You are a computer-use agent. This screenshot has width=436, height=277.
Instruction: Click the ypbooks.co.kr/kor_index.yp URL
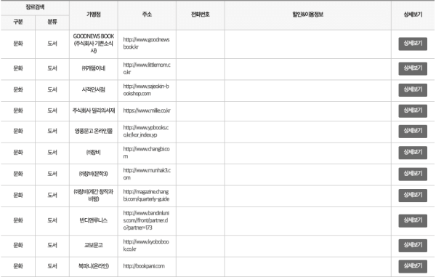[x=146, y=131]
